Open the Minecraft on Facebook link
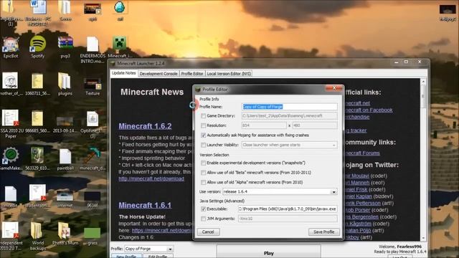This screenshot has width=459, height=258. pyautogui.click(x=369, y=110)
